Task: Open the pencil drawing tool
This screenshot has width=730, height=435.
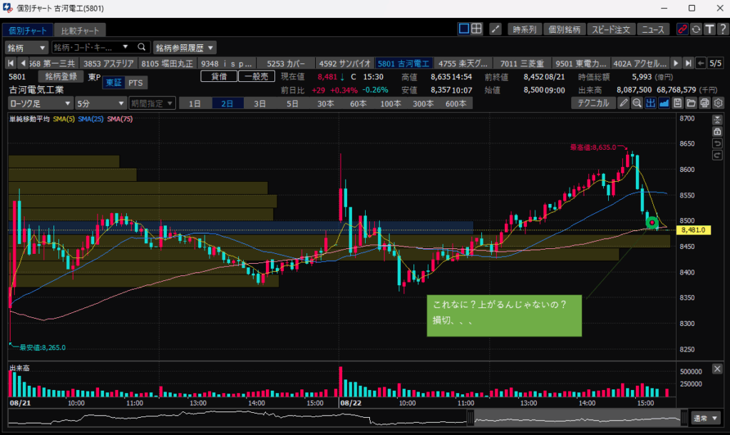Action: (x=624, y=103)
